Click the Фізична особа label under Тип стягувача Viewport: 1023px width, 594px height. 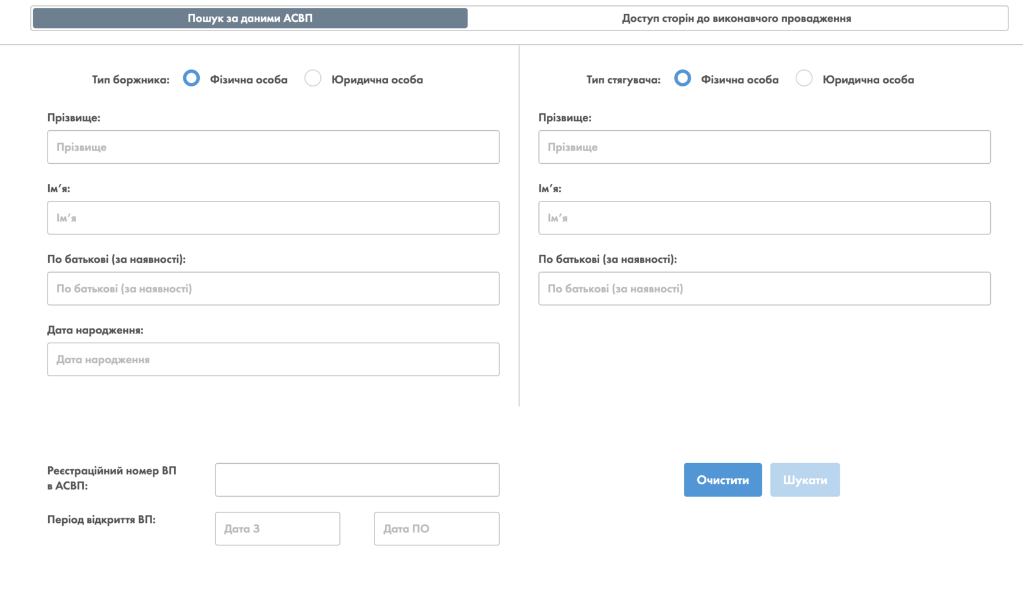click(x=739, y=80)
